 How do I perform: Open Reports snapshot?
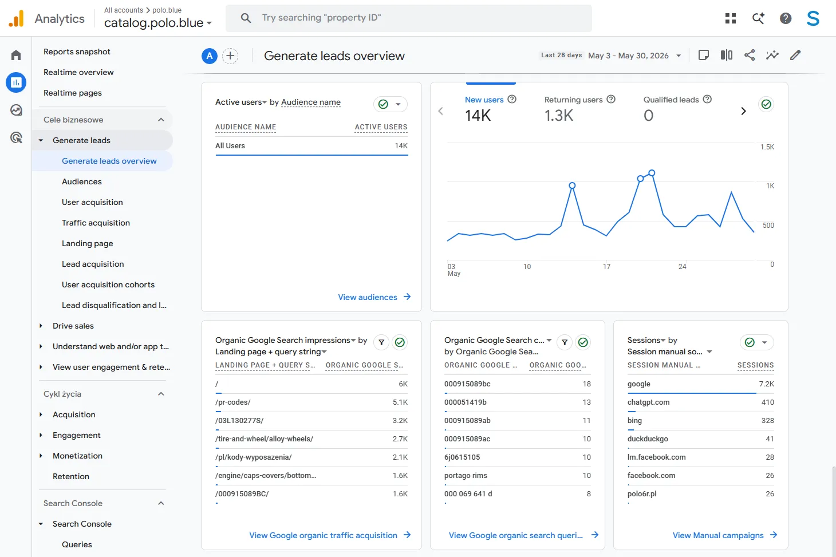click(x=77, y=52)
